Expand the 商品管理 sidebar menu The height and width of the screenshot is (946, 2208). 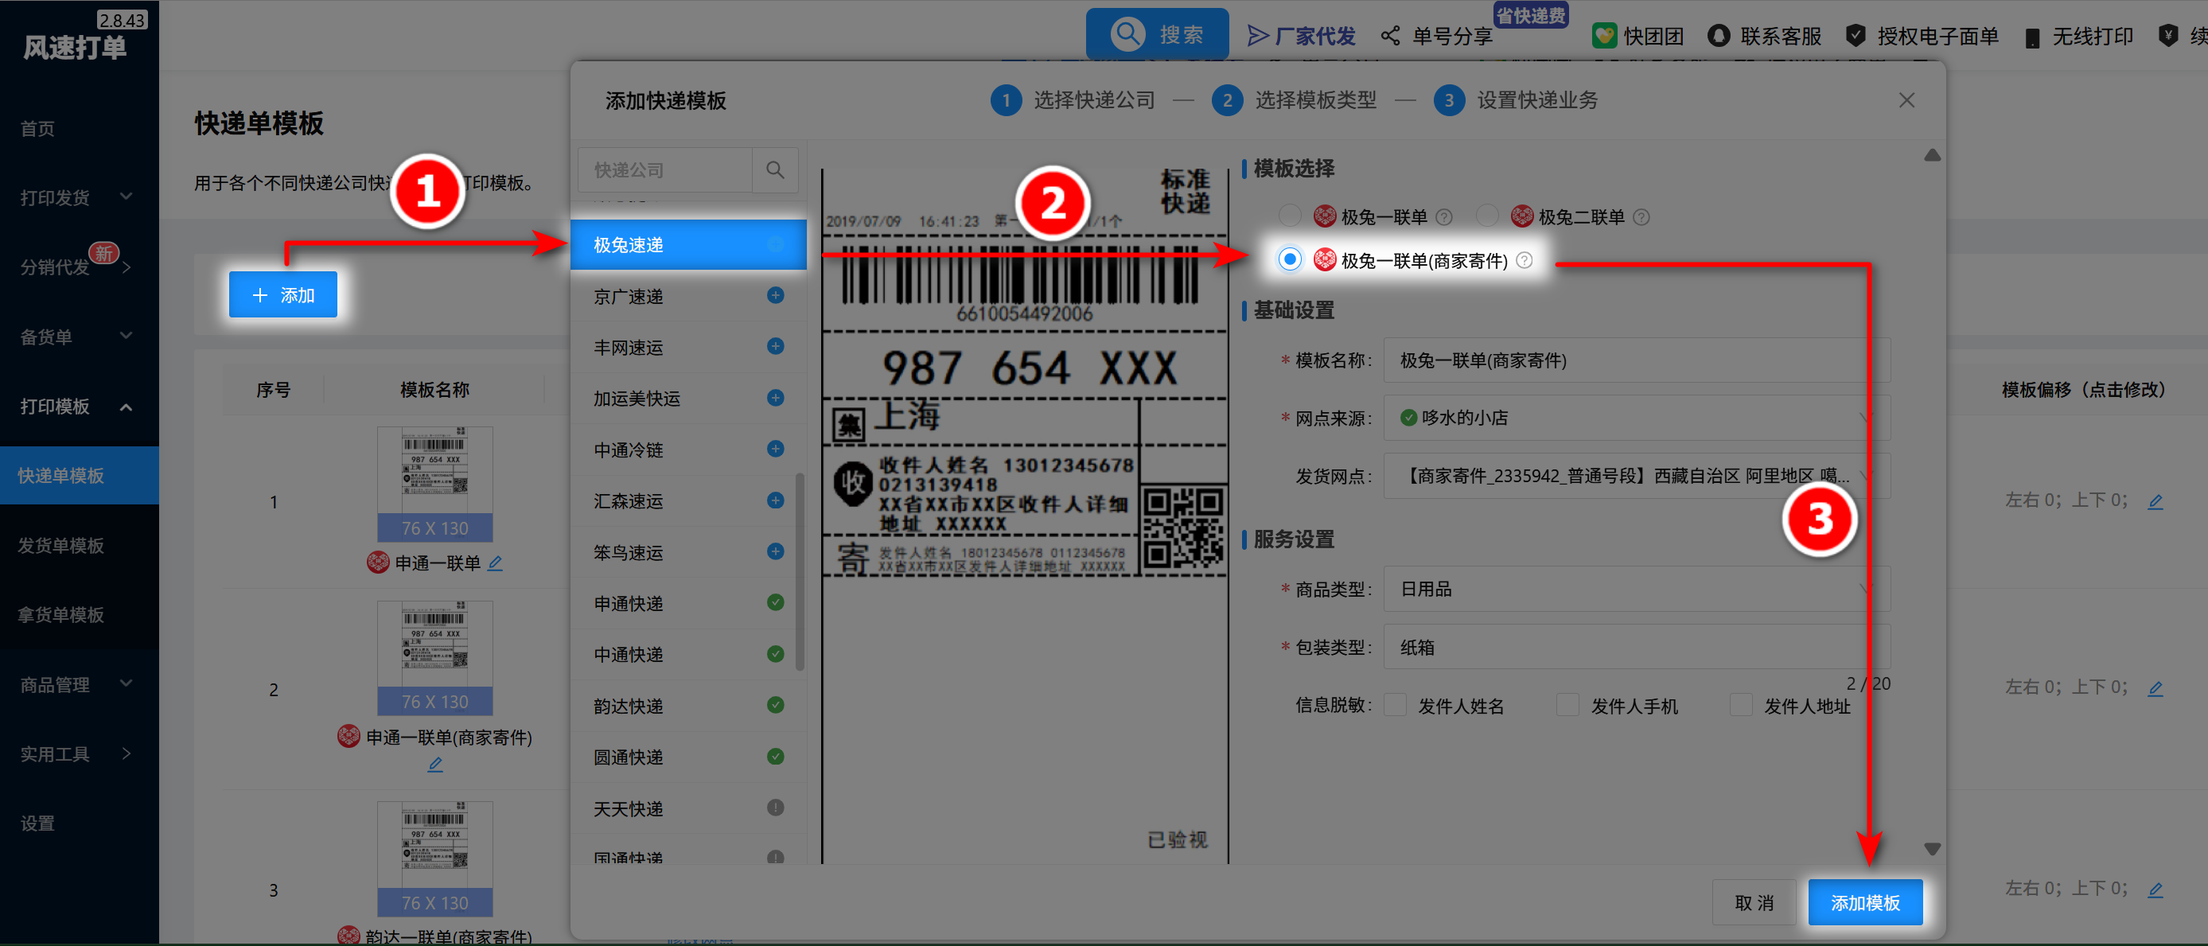(76, 683)
